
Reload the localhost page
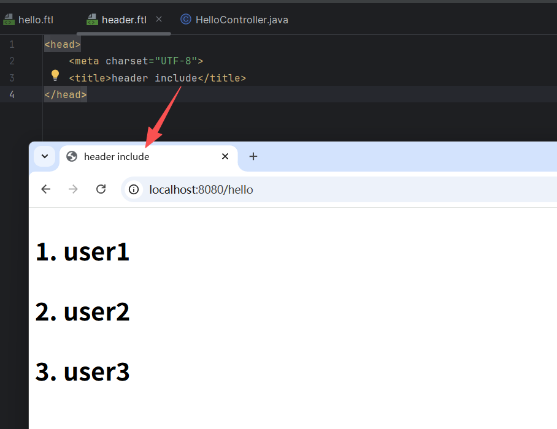coord(101,189)
